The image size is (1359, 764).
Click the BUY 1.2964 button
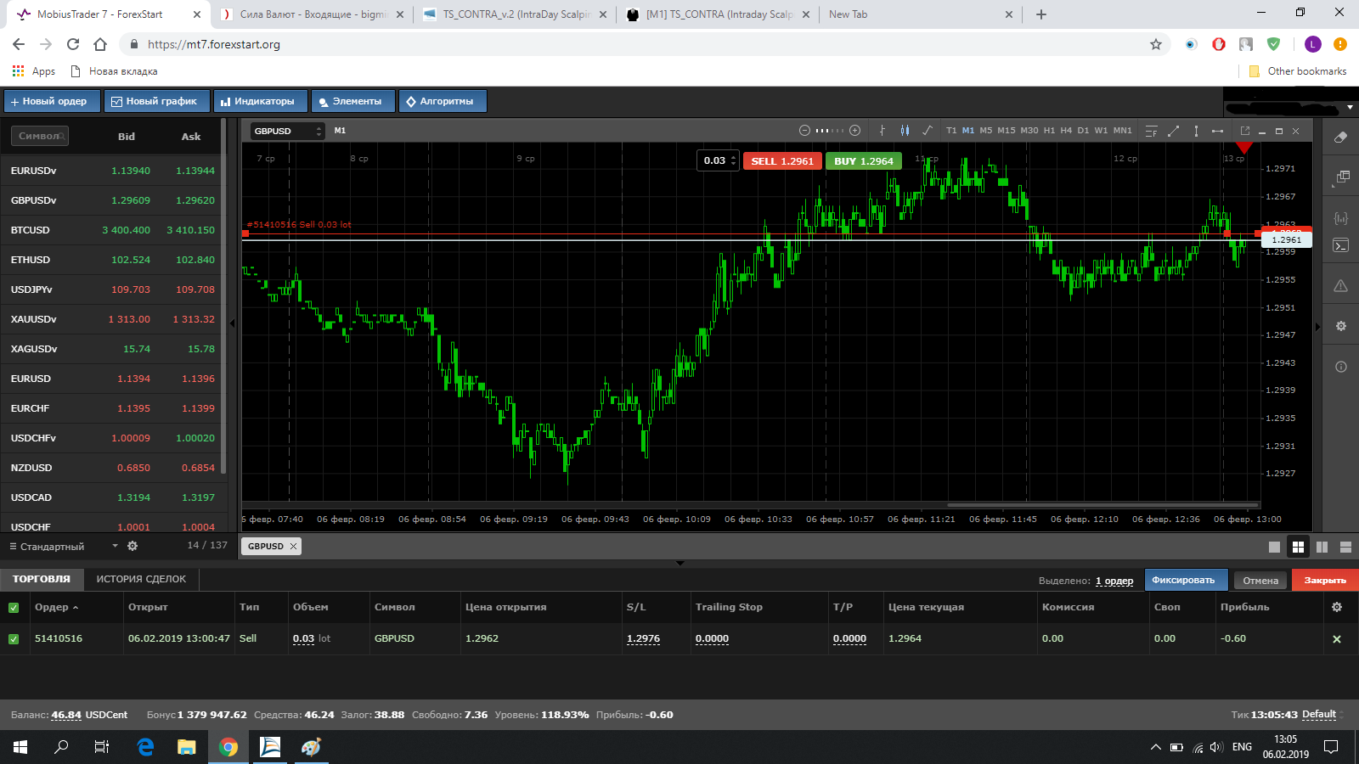coord(864,161)
